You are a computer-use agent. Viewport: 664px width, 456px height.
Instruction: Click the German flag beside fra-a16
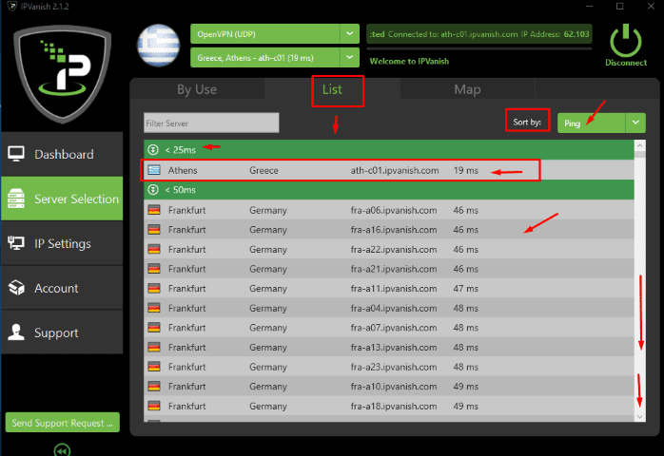(x=154, y=229)
